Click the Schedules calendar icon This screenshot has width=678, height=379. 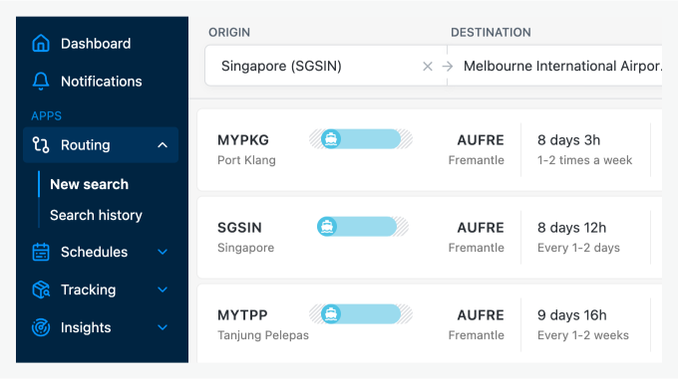(41, 252)
